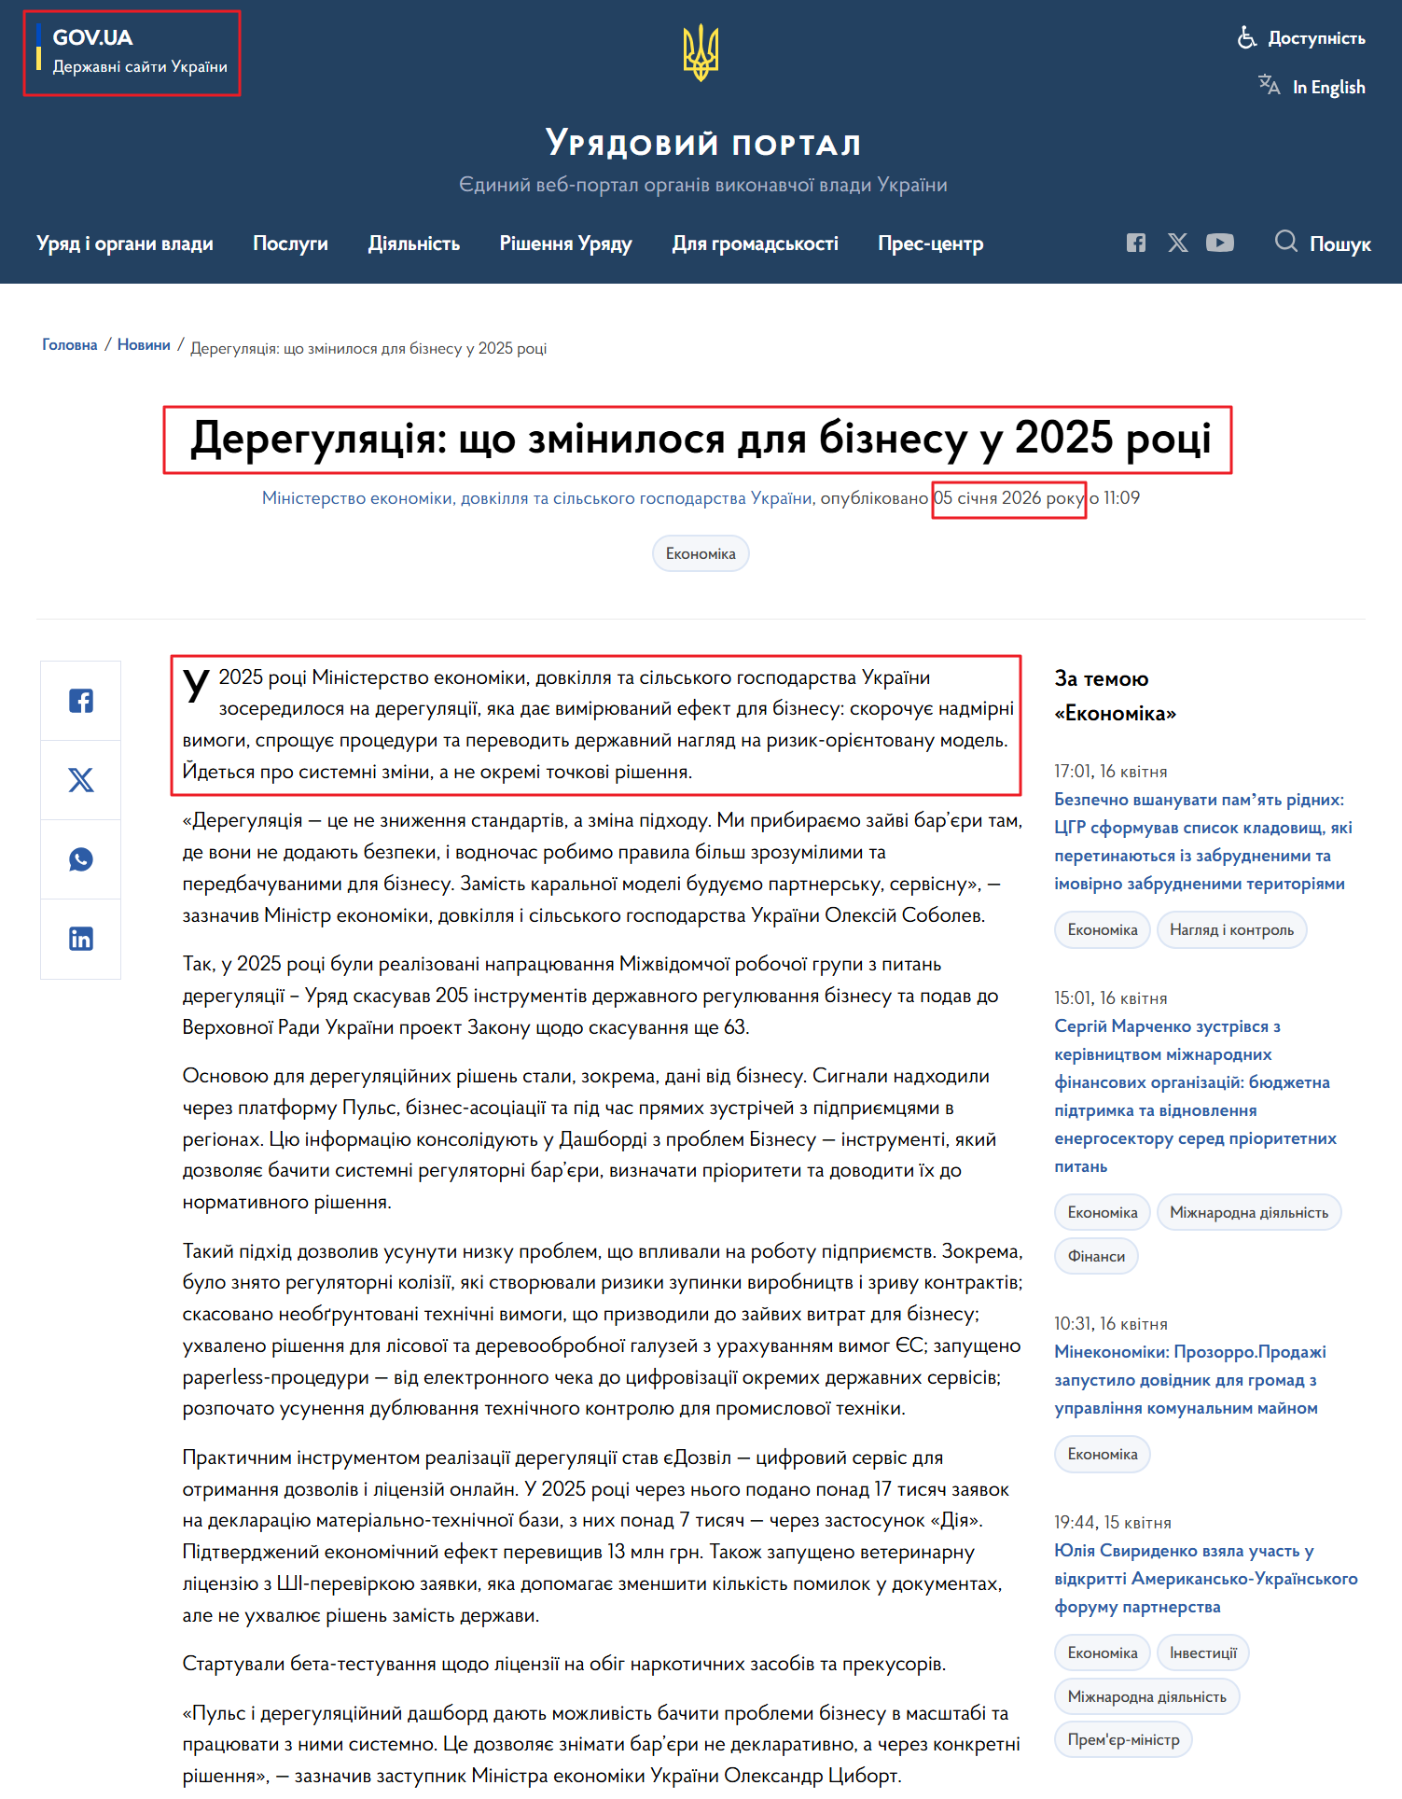Screen dimensions: 1402x1799
Task: Open the YouTube icon in the header
Action: click(x=1220, y=243)
